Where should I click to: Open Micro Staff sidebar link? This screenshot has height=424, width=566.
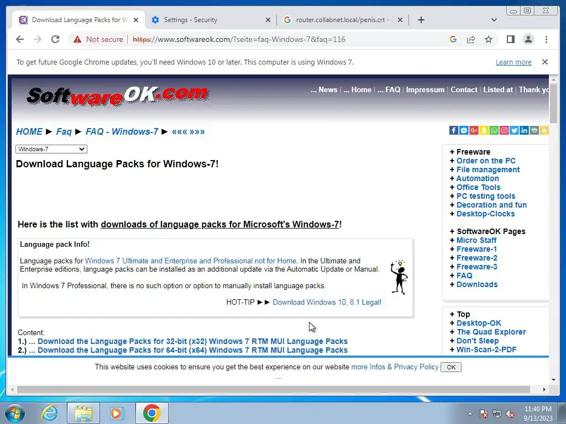pos(476,240)
